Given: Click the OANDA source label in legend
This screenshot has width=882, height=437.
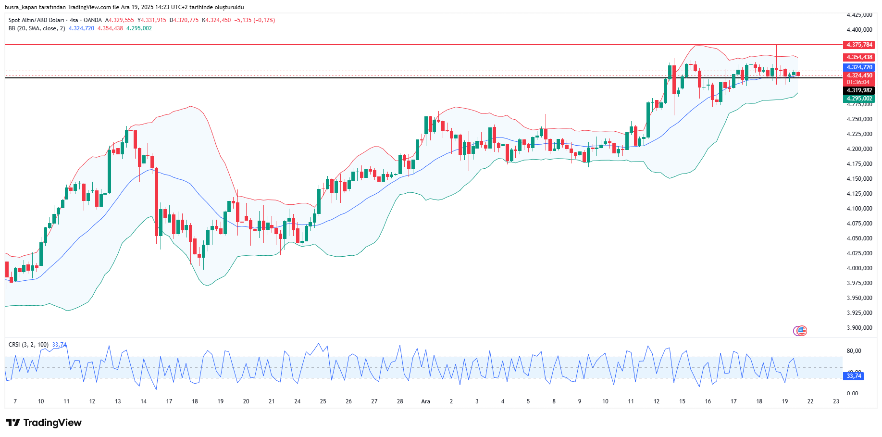Looking at the screenshot, I should click(x=93, y=20).
